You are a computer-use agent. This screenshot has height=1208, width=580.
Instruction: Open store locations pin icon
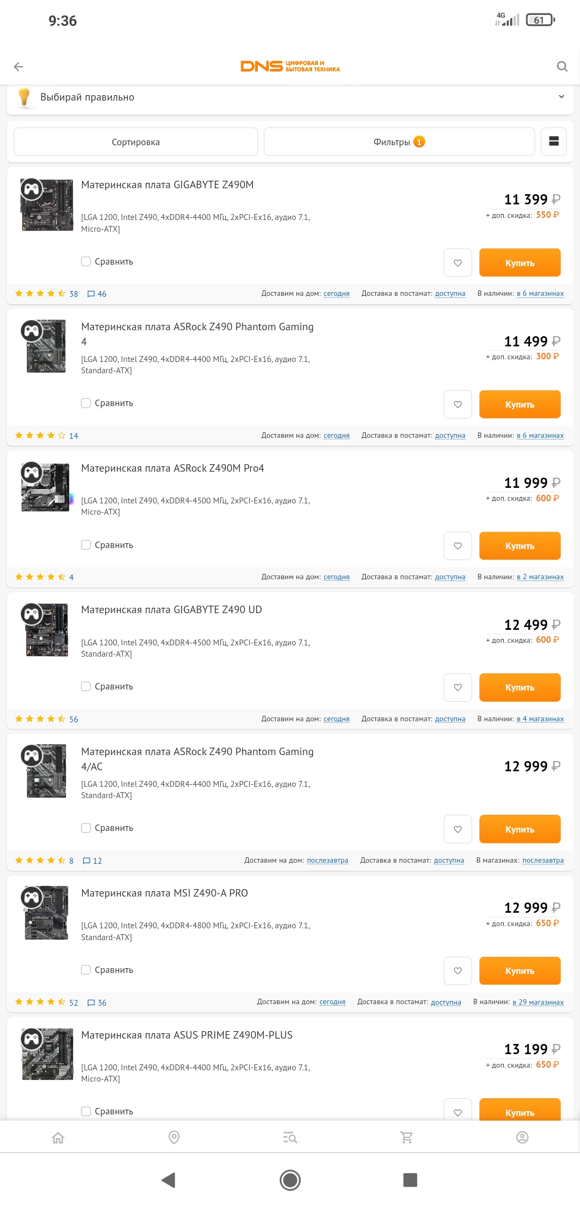click(x=174, y=1137)
